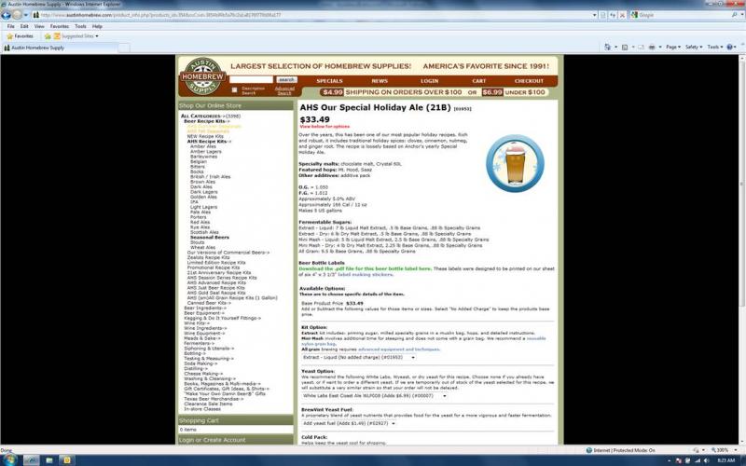Click the magnifier search icon in toolbar
The image size is (746, 466).
point(734,15)
